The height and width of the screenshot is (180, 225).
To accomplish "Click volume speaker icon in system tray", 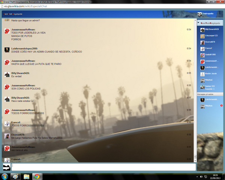I will click(201, 177).
